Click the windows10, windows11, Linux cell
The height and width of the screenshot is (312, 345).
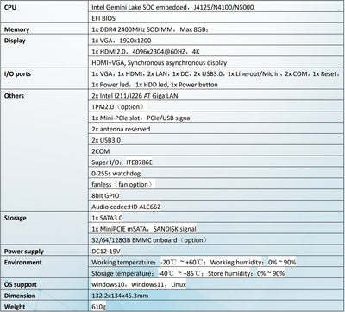[216, 284]
